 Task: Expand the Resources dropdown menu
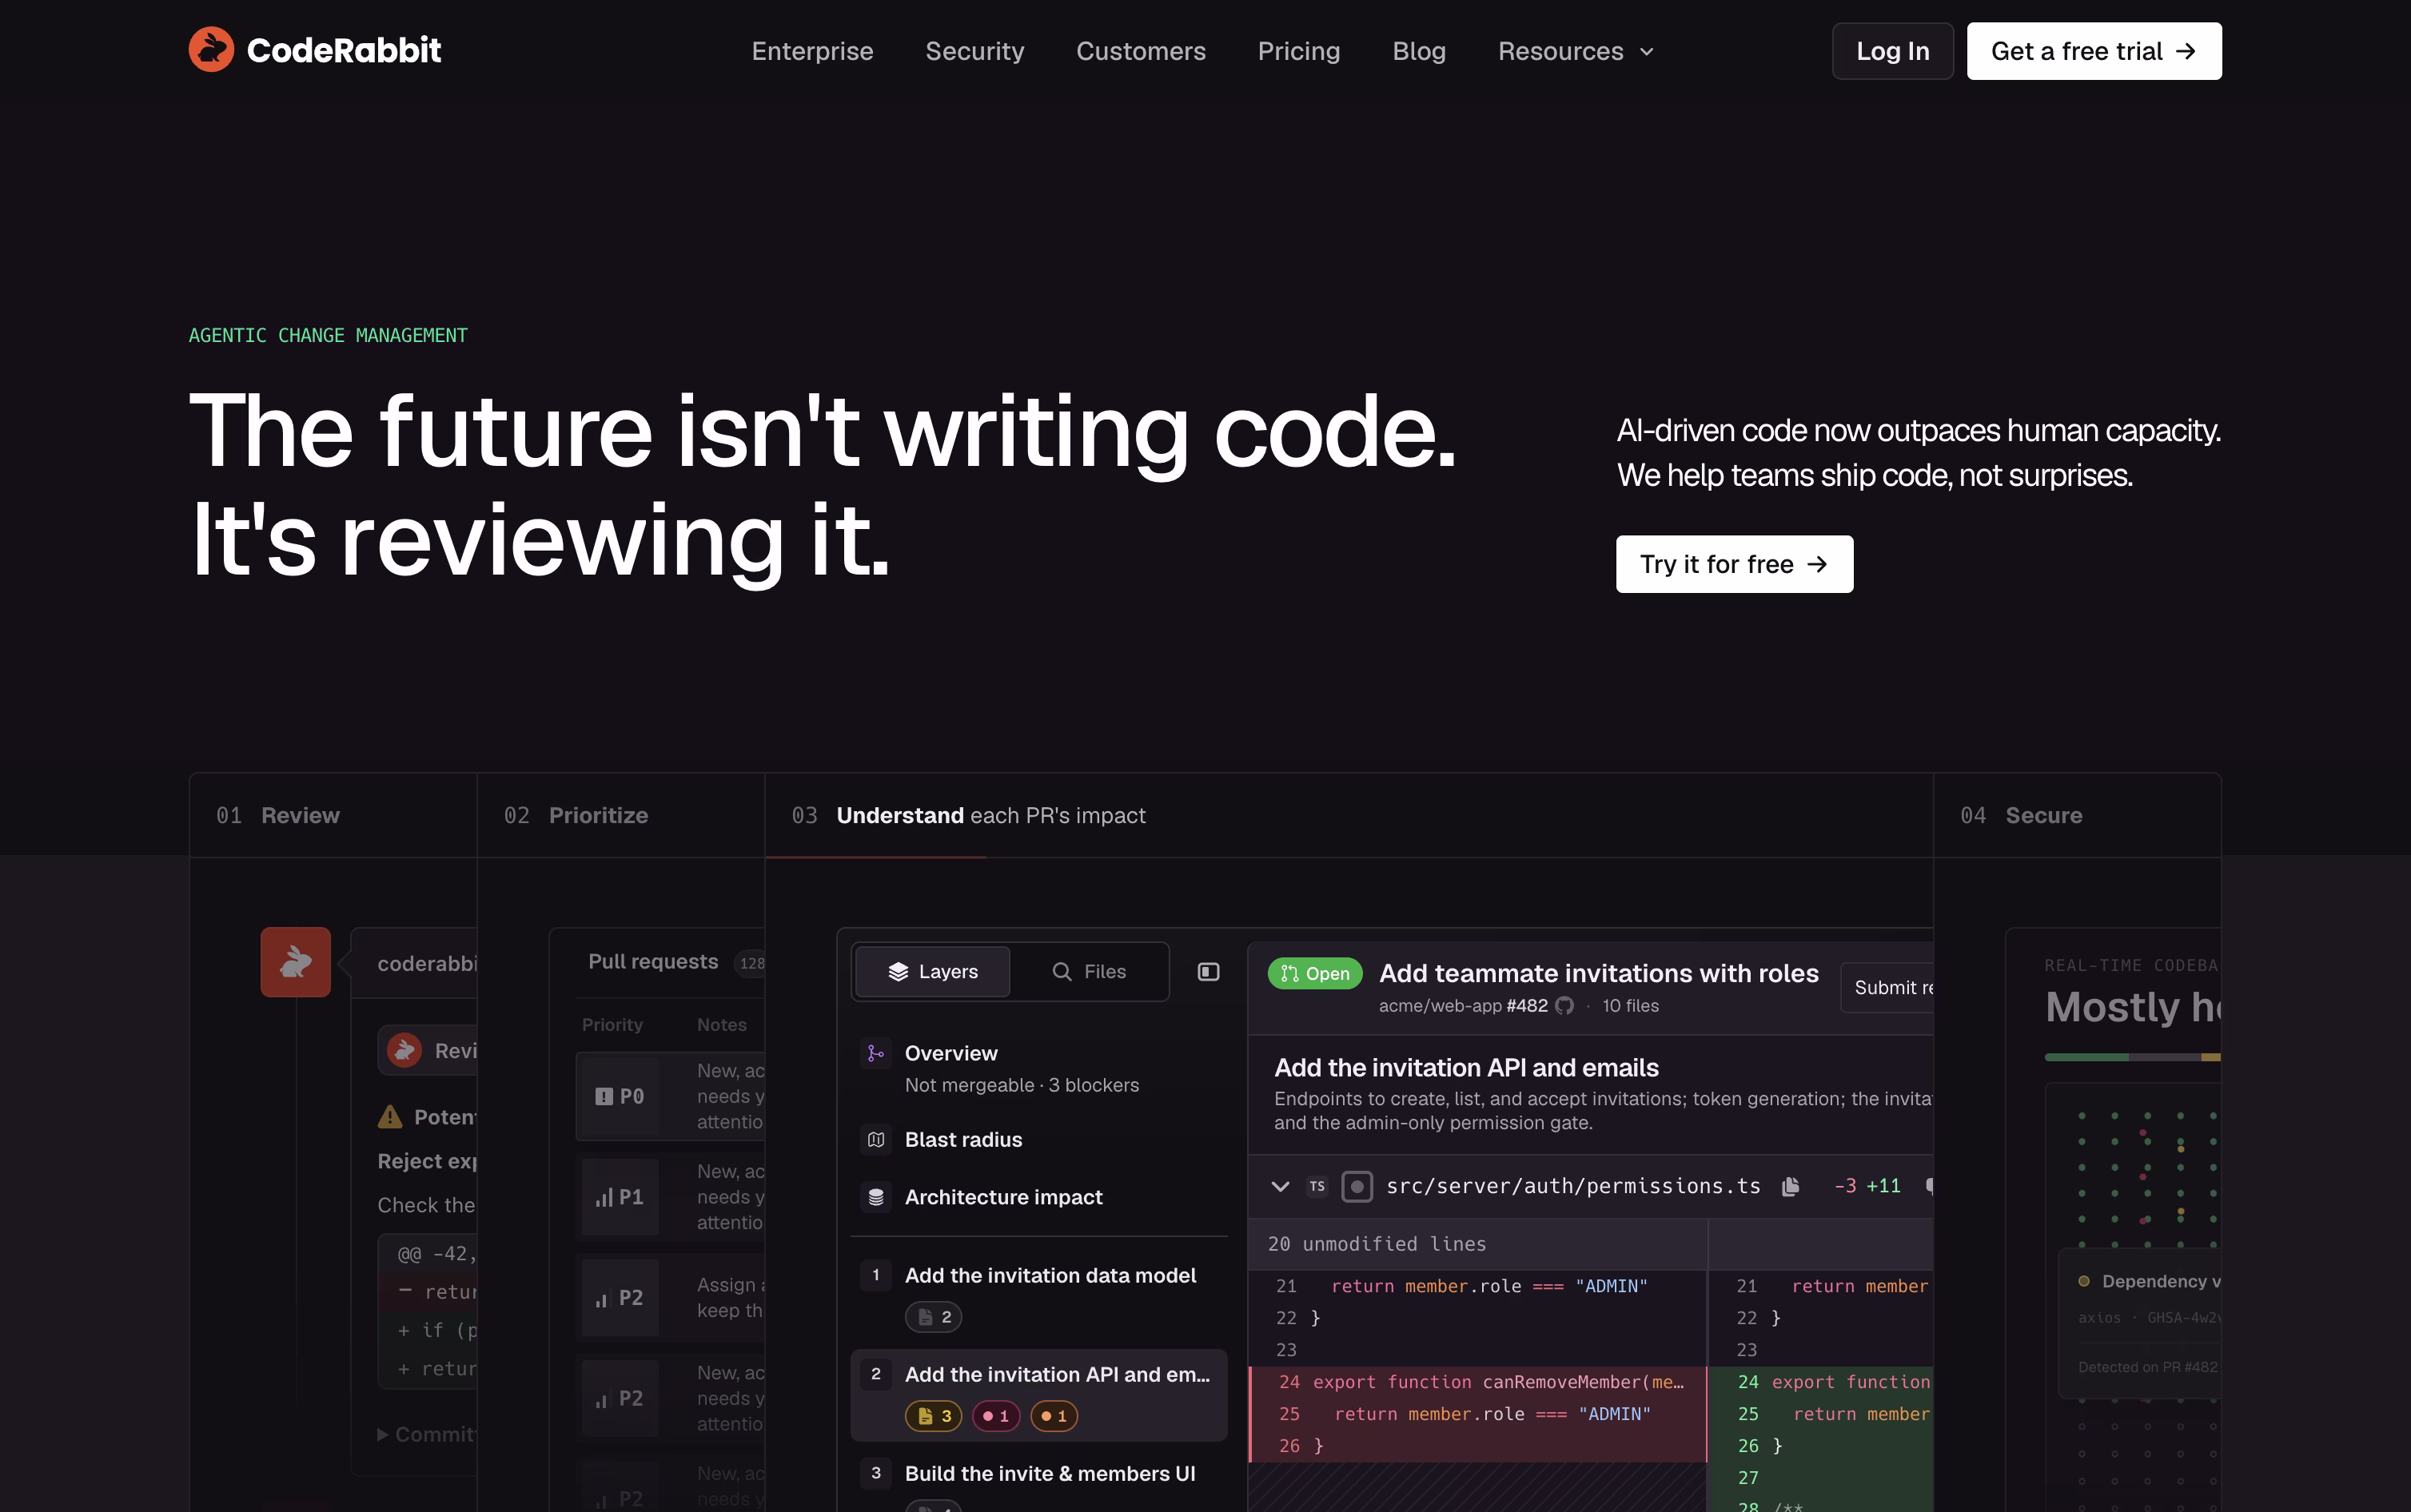[x=1575, y=51]
